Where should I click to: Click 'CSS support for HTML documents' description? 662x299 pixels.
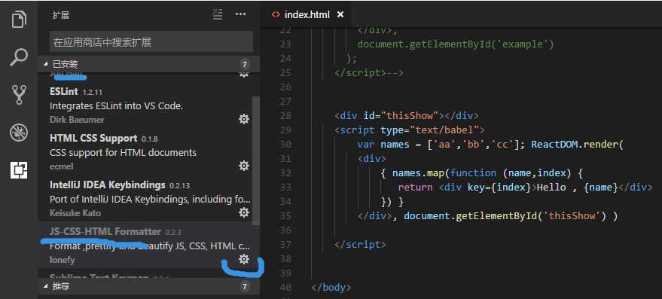coord(123,152)
